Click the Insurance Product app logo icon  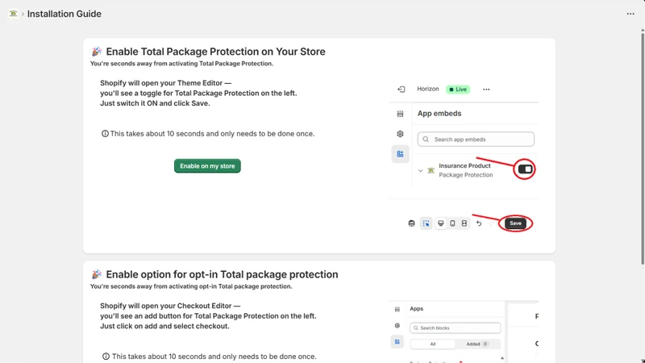click(x=431, y=170)
